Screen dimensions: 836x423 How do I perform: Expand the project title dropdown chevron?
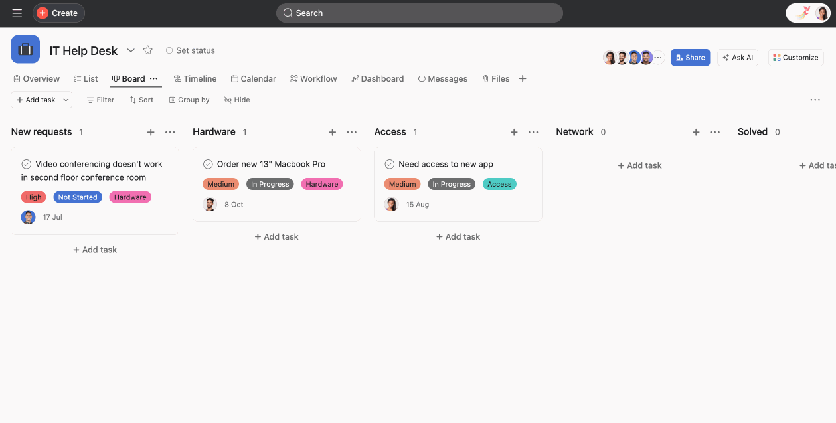[x=131, y=50]
